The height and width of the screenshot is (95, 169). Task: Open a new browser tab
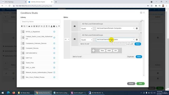pyautogui.click(x=56, y=2)
